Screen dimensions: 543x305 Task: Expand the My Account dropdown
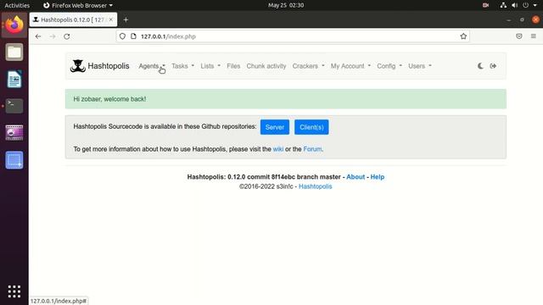350,66
